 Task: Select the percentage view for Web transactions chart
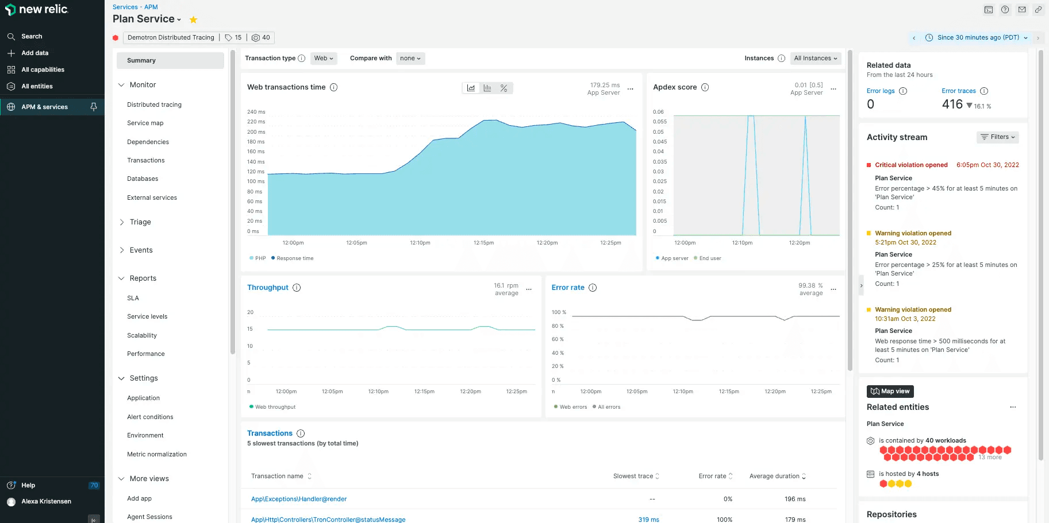(503, 87)
